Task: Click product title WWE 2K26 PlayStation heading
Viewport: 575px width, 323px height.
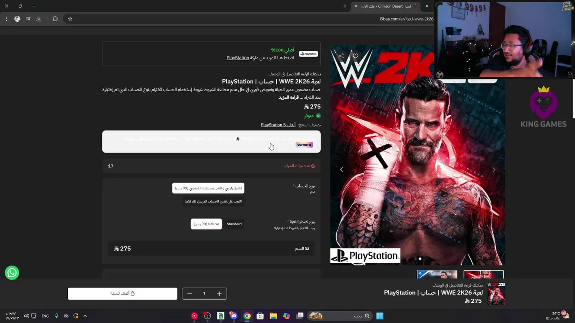Action: [x=271, y=82]
